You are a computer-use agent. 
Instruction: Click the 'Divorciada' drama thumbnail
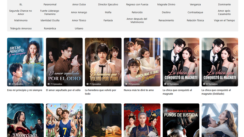coord(25,120)
